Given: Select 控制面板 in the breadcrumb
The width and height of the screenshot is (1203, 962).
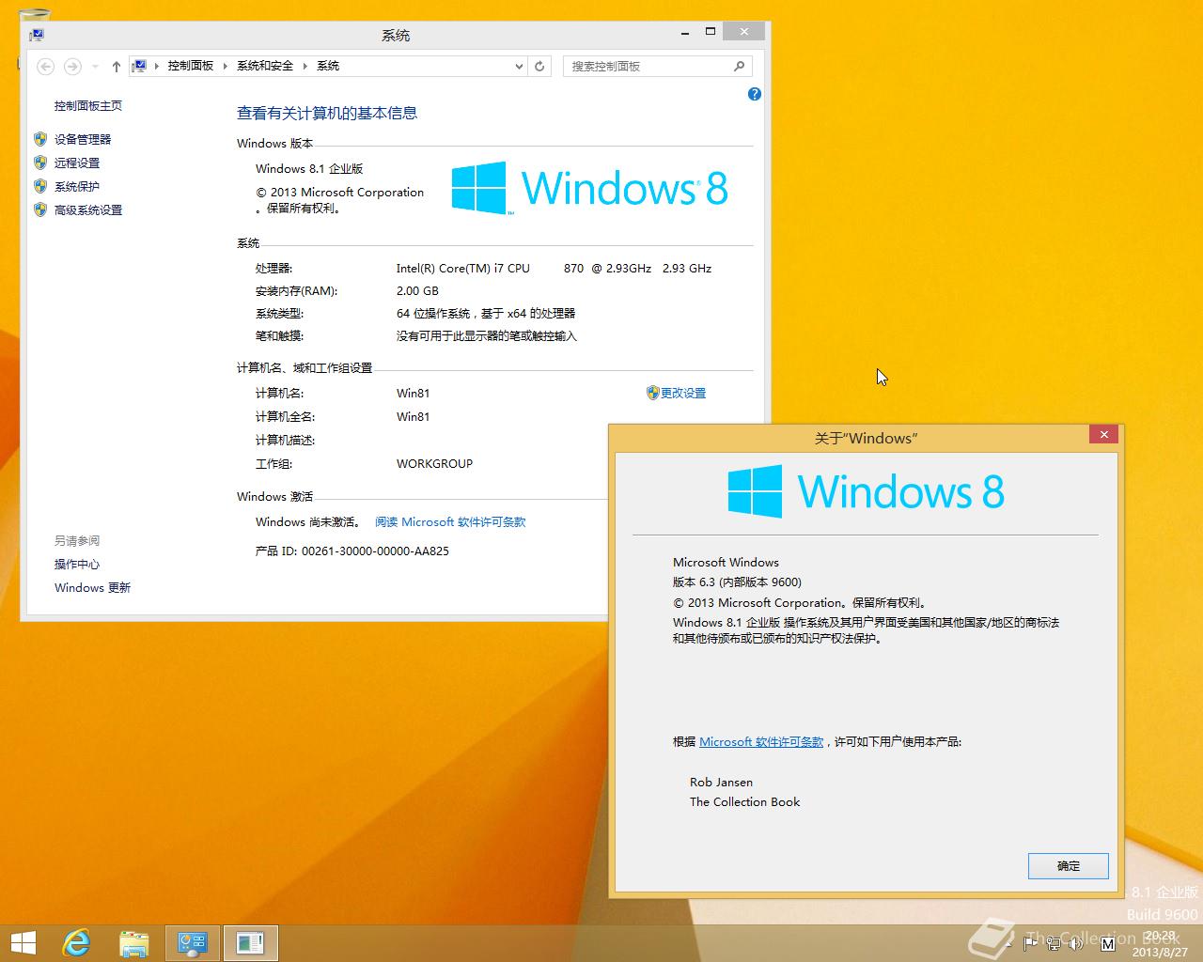Looking at the screenshot, I should coord(191,66).
